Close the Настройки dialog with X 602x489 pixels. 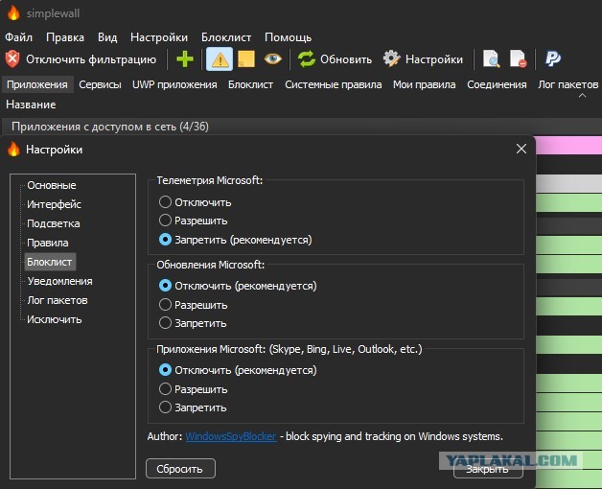[521, 149]
